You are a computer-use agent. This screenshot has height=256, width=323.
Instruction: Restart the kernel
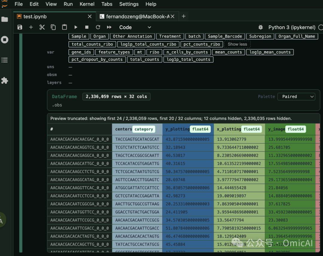(x=98, y=27)
